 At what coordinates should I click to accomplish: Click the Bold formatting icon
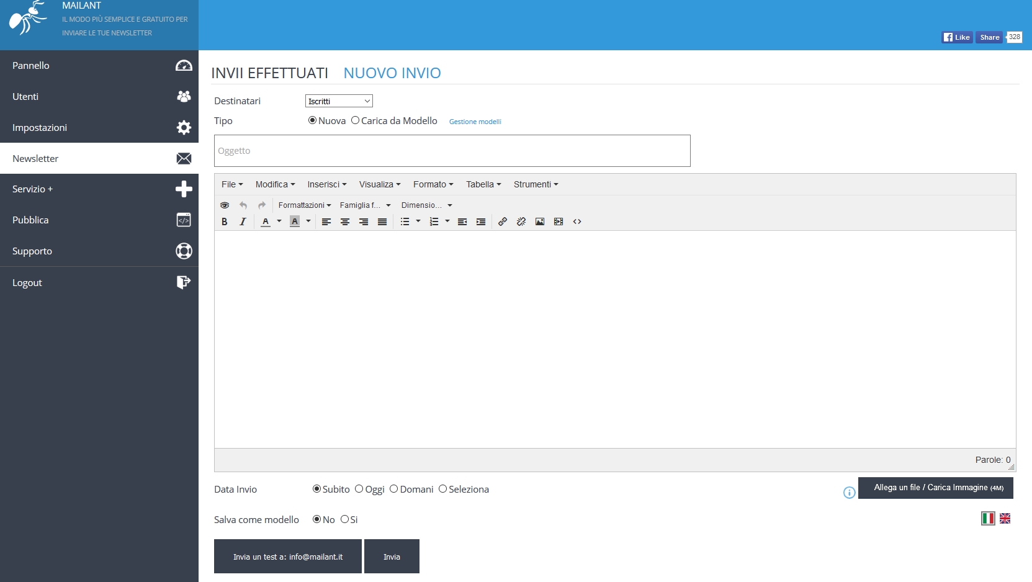[225, 222]
